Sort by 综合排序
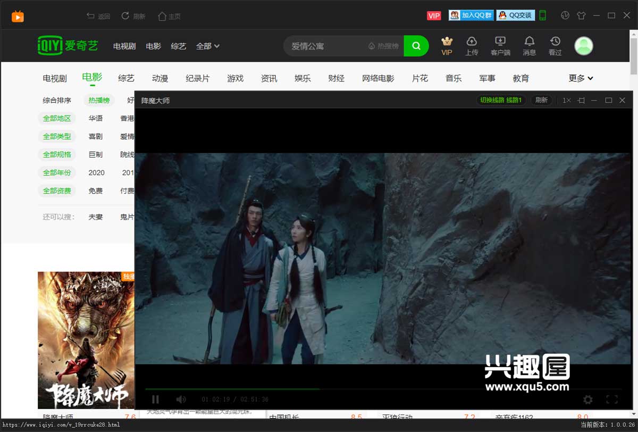 click(x=57, y=101)
